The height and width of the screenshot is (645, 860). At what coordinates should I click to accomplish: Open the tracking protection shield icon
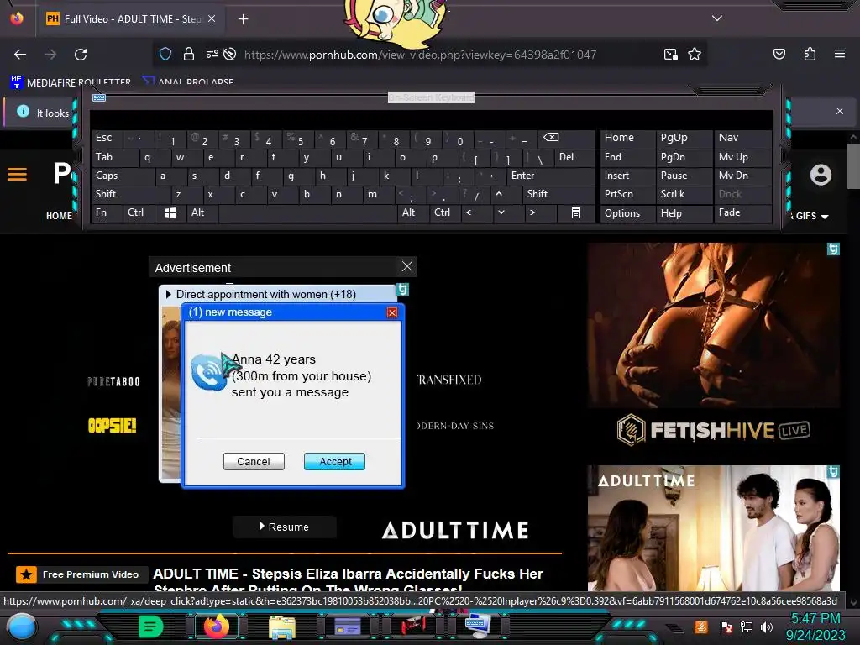click(x=165, y=54)
